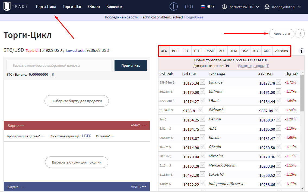Viewport: 308px width, 192px height.
Task: Select the DASH currency tab
Action: (210, 51)
